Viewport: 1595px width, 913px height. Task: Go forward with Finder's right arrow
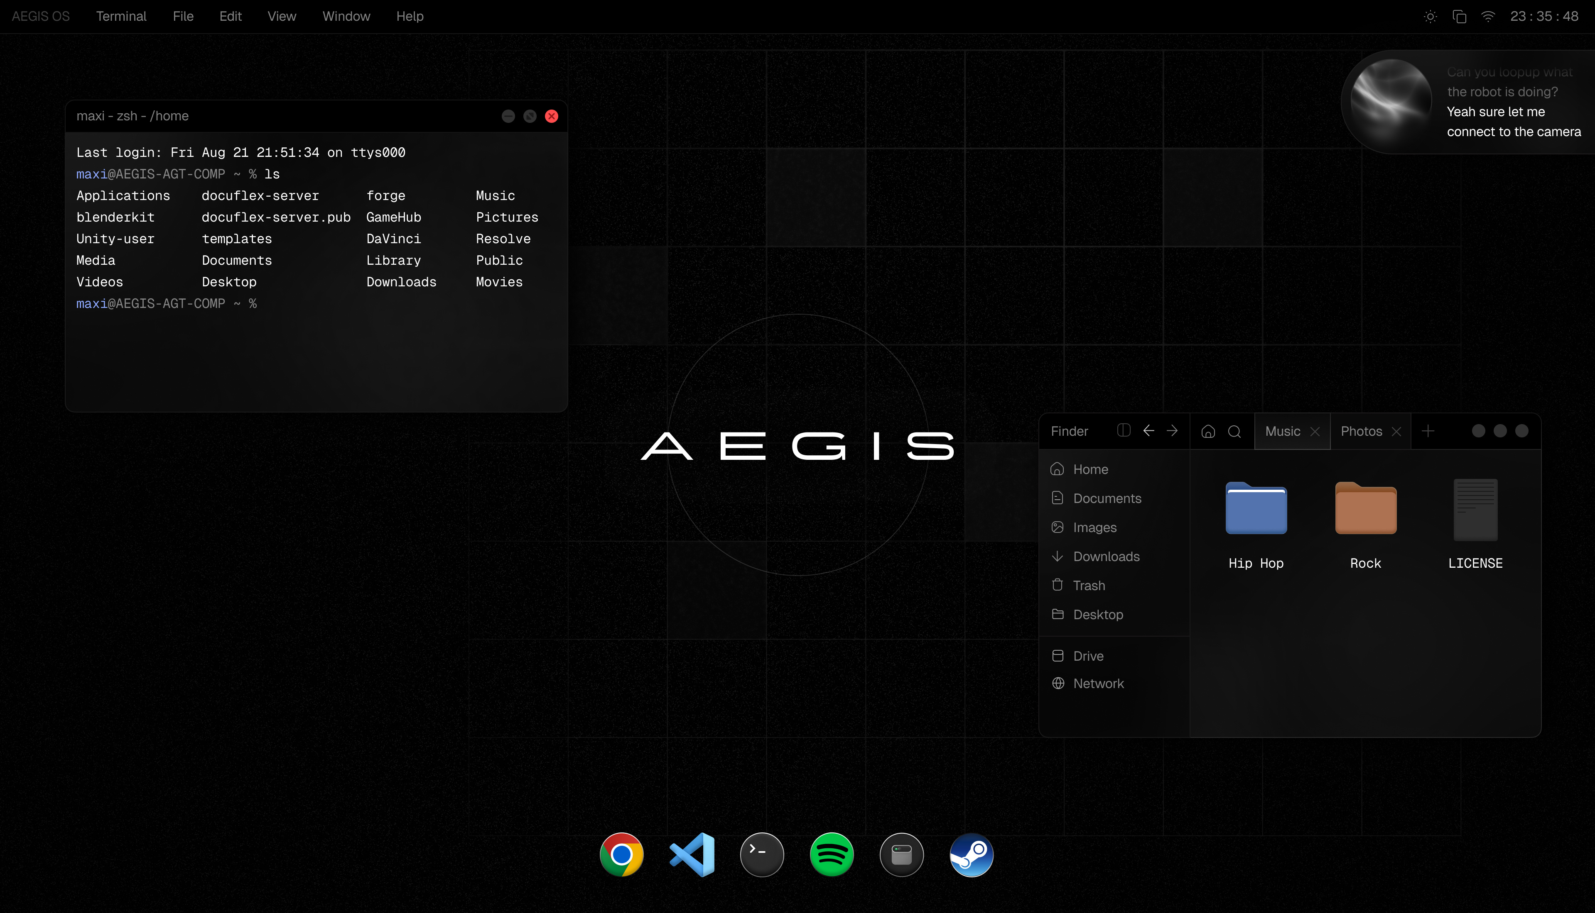(x=1172, y=430)
